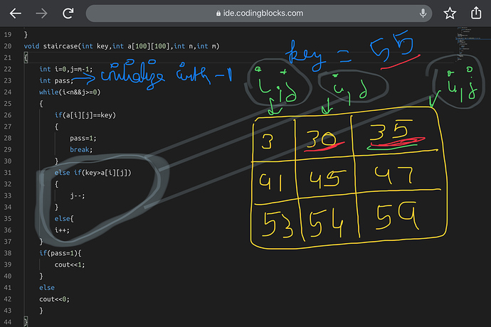
Task: Click the padlock icon beside the URL
Action: (x=218, y=14)
